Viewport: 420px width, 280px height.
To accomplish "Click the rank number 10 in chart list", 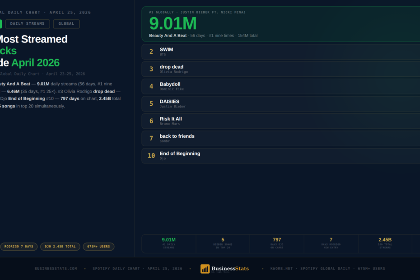I will (151, 156).
